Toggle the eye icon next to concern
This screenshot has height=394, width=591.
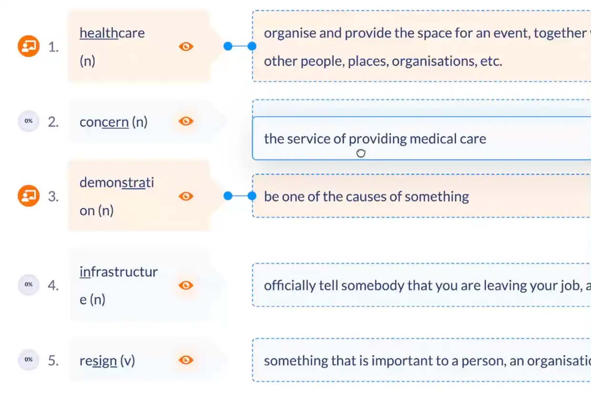click(x=186, y=121)
